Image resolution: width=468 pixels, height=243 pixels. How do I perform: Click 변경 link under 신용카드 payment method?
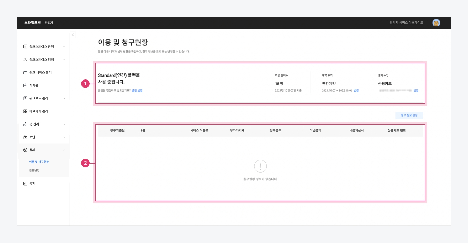coord(416,90)
